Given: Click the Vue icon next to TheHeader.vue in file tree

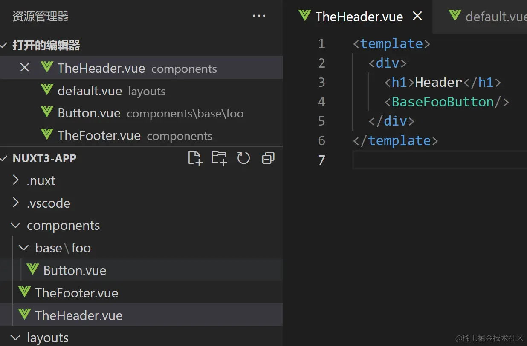Looking at the screenshot, I should pos(24,315).
